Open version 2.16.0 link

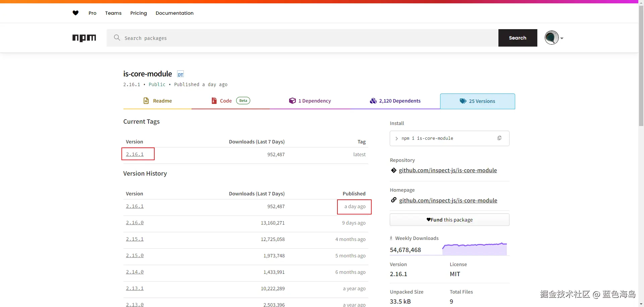pyautogui.click(x=135, y=223)
